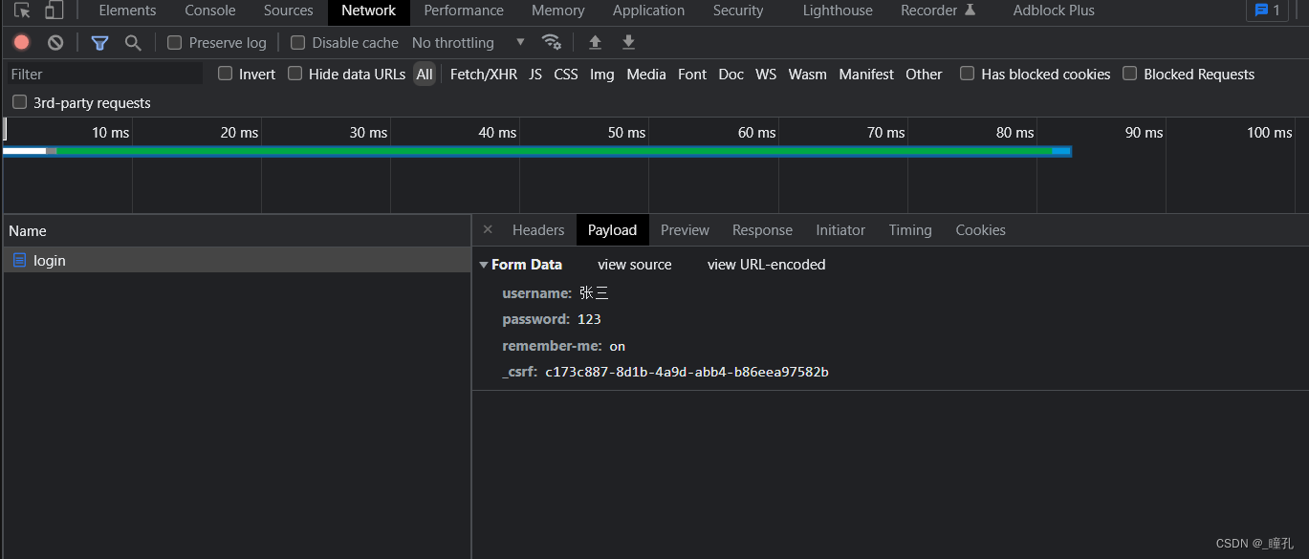Filter requests by All types
Image resolution: width=1309 pixels, height=559 pixels.
[425, 74]
